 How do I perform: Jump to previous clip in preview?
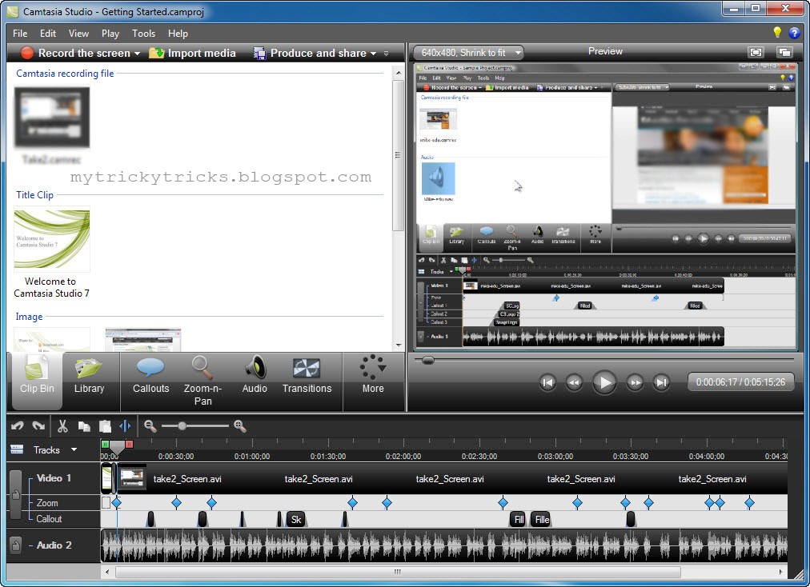tap(547, 382)
